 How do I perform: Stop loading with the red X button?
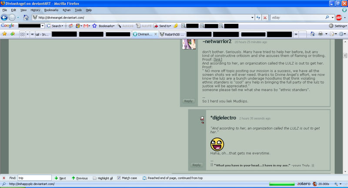[265, 17]
